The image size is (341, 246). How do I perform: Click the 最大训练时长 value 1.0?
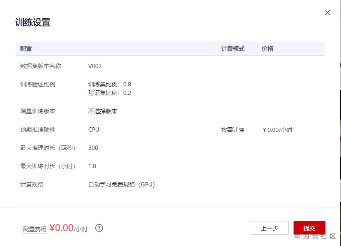tap(92, 166)
